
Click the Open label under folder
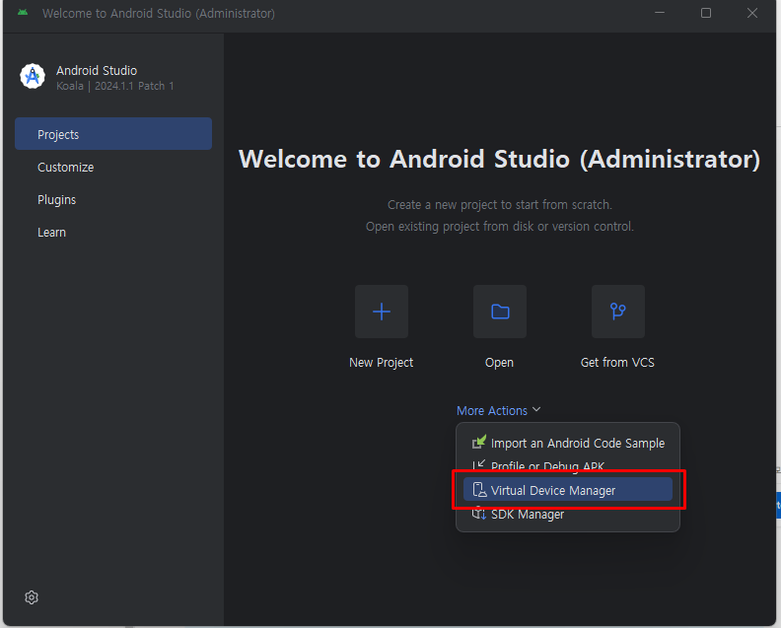tap(500, 363)
